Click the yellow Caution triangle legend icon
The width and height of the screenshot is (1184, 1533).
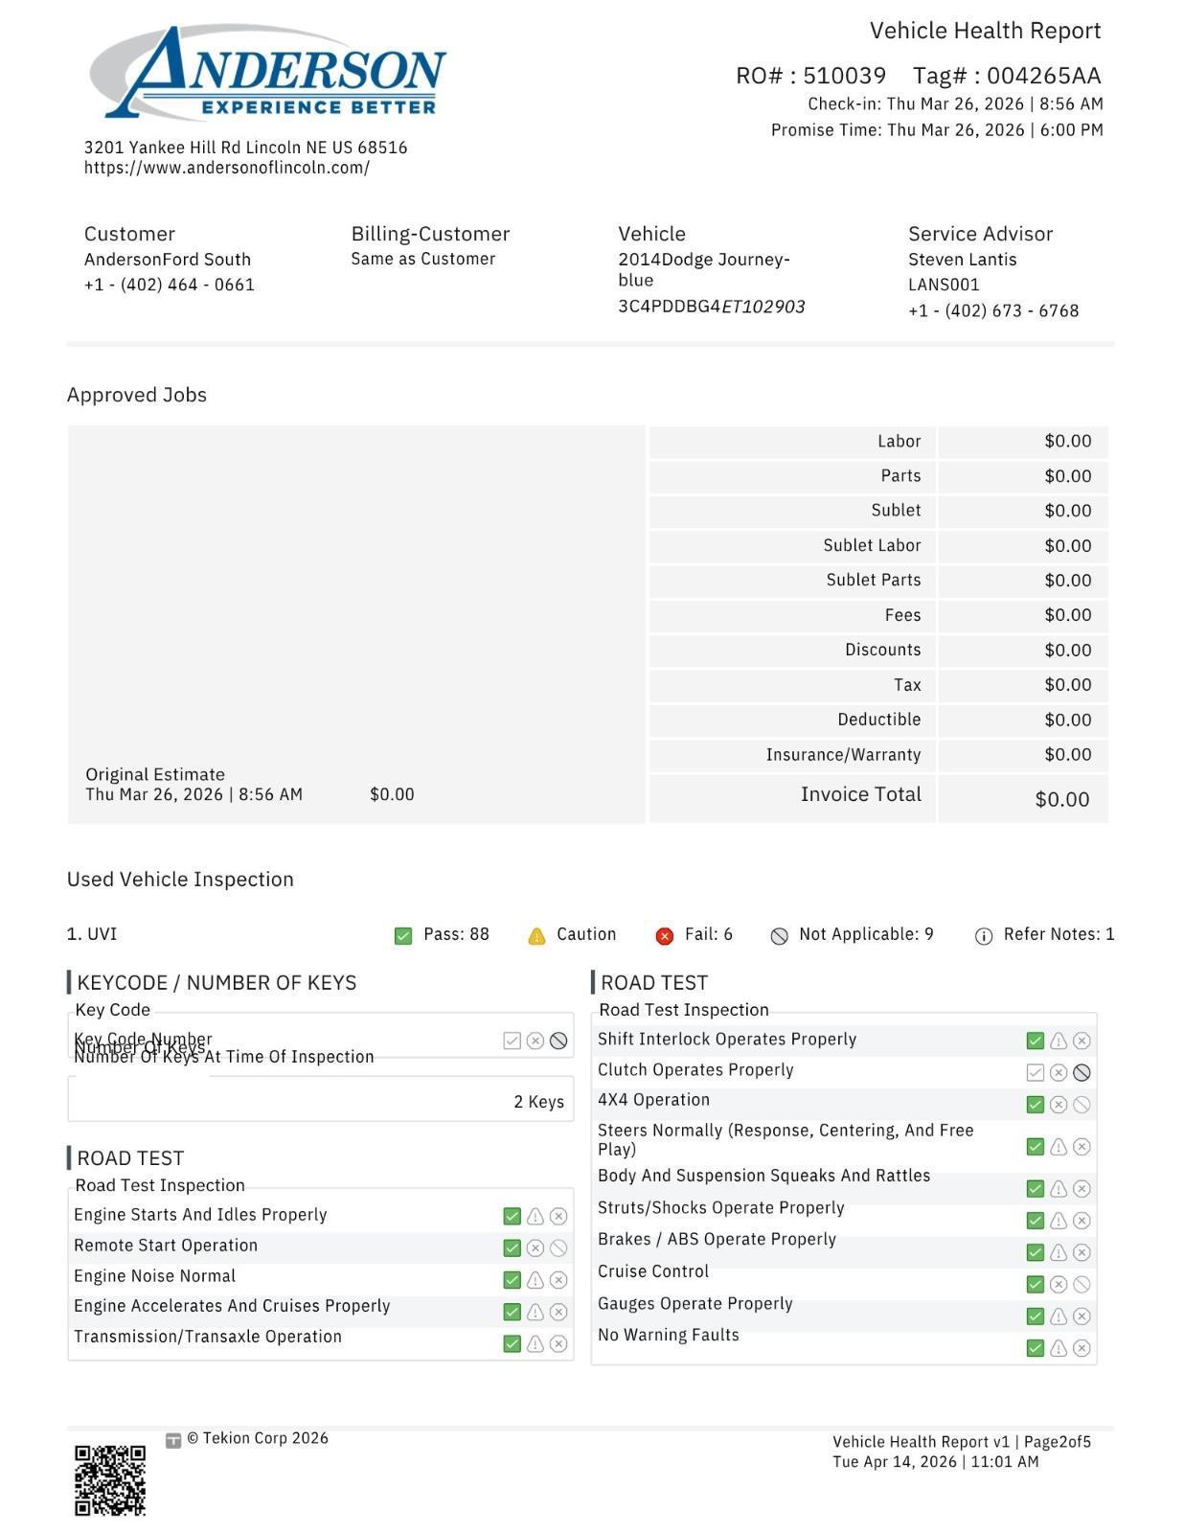tap(536, 936)
